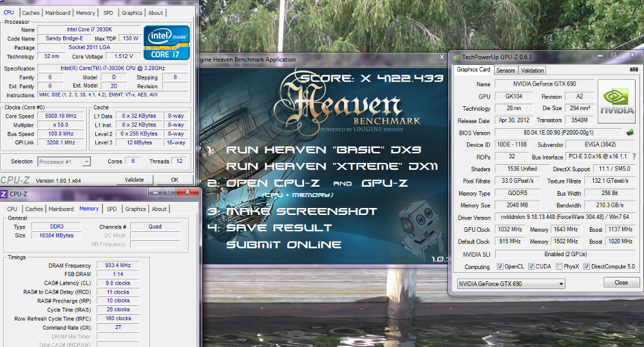This screenshot has width=644, height=347.
Task: Open About tab in upper CPU-Z
Action: click(156, 13)
